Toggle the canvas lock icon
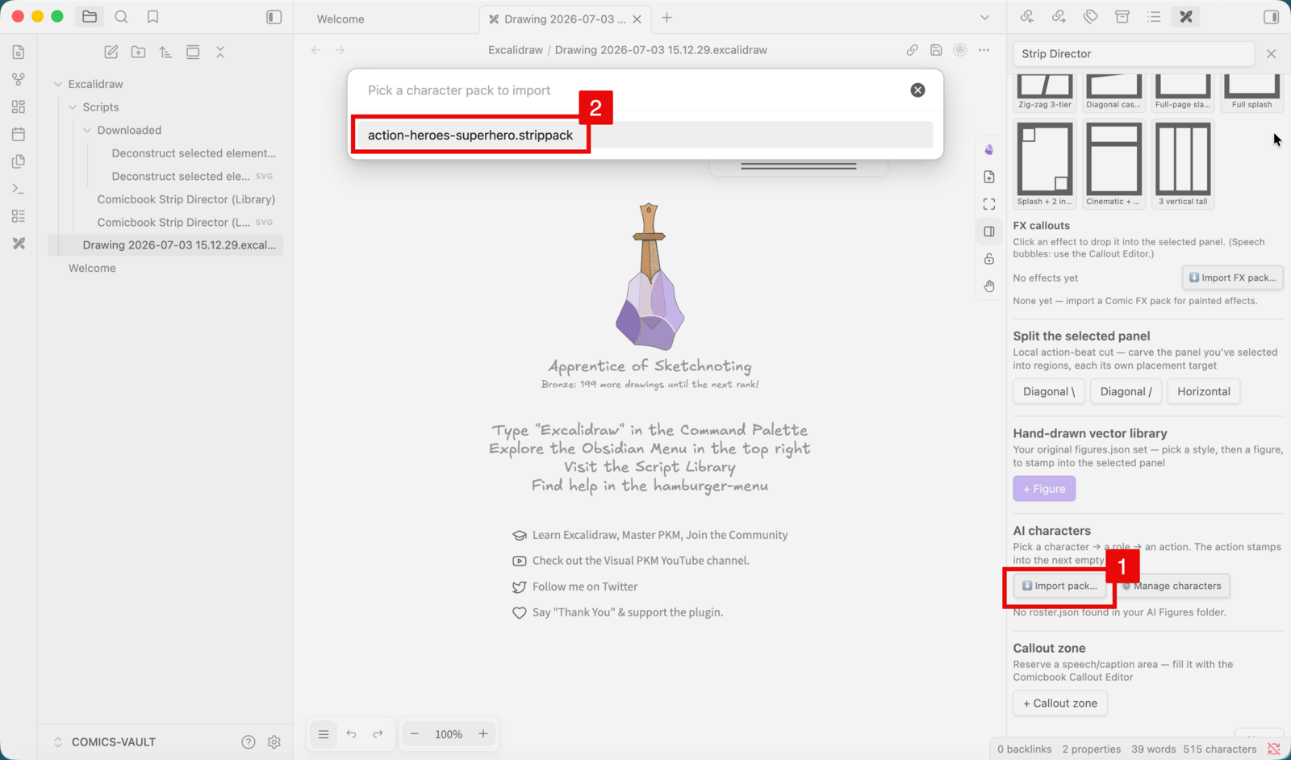Viewport: 1291px width, 760px height. coord(989,259)
